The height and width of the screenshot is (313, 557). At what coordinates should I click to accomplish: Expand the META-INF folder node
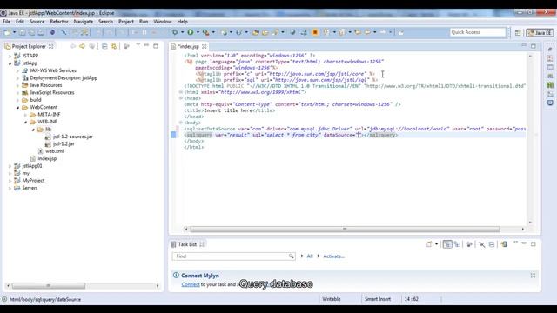coord(25,115)
